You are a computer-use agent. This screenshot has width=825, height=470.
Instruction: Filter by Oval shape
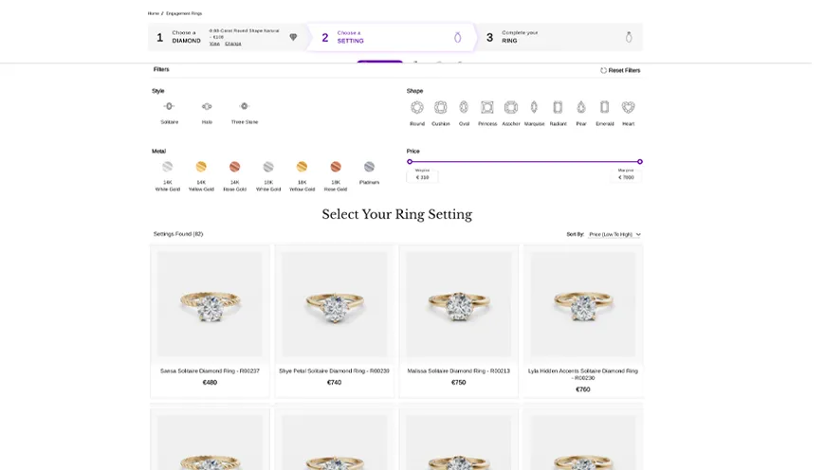[464, 108]
